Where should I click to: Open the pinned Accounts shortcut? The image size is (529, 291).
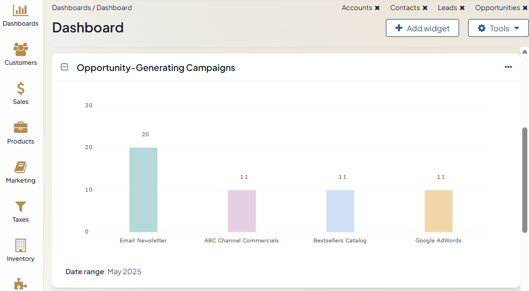tap(357, 8)
